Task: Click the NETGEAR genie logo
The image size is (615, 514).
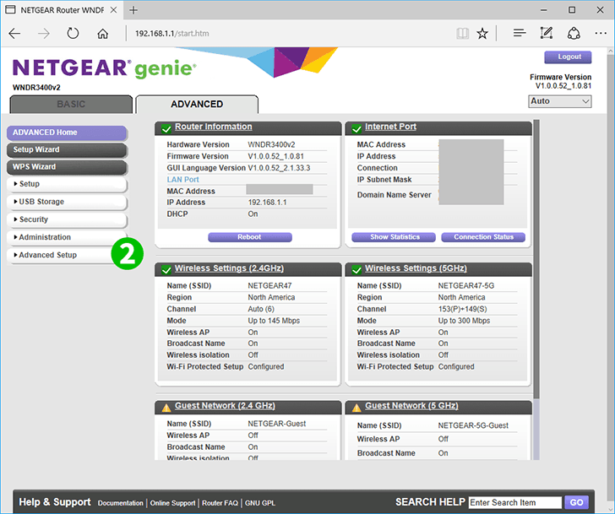Action: click(105, 68)
